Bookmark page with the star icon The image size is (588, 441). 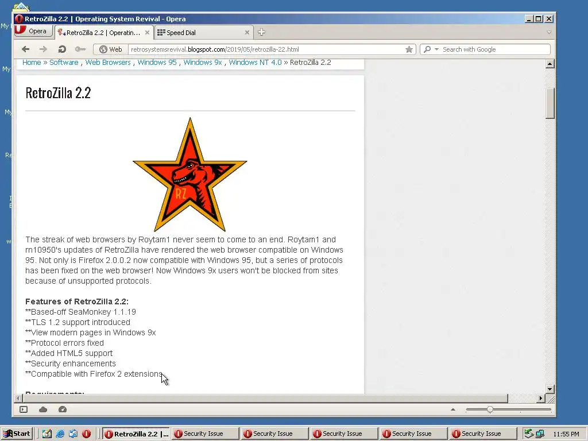pyautogui.click(x=409, y=49)
